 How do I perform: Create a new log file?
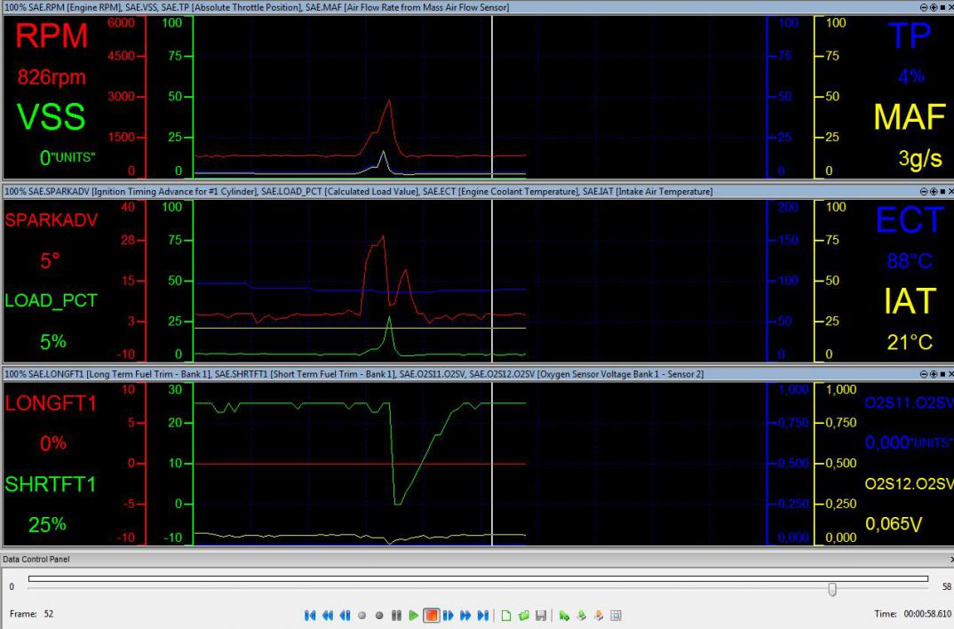point(506,615)
